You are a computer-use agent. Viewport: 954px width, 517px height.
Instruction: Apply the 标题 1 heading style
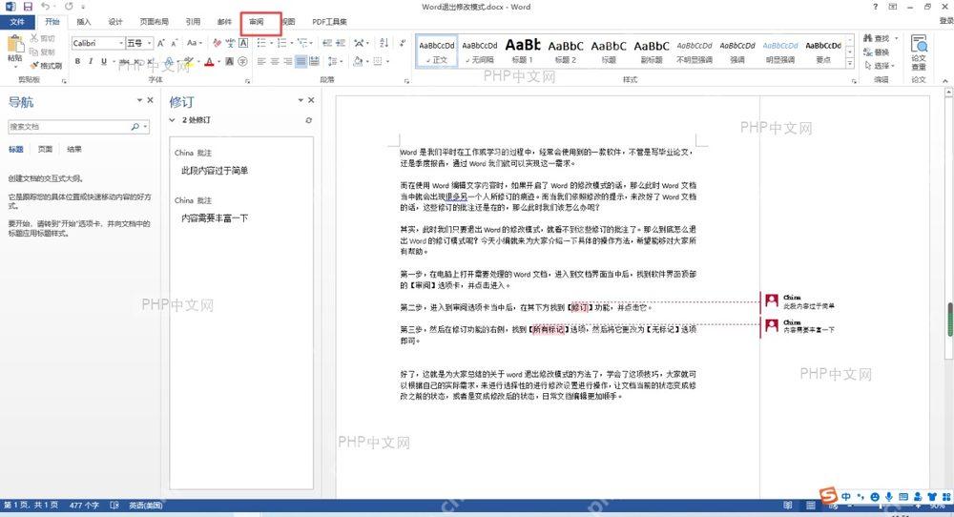[x=522, y=51]
